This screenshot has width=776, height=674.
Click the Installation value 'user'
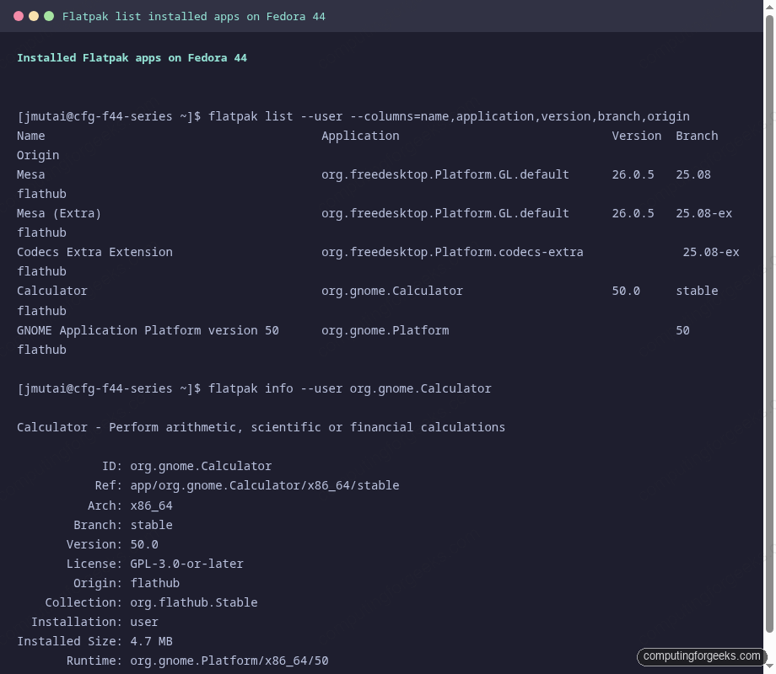point(144,622)
